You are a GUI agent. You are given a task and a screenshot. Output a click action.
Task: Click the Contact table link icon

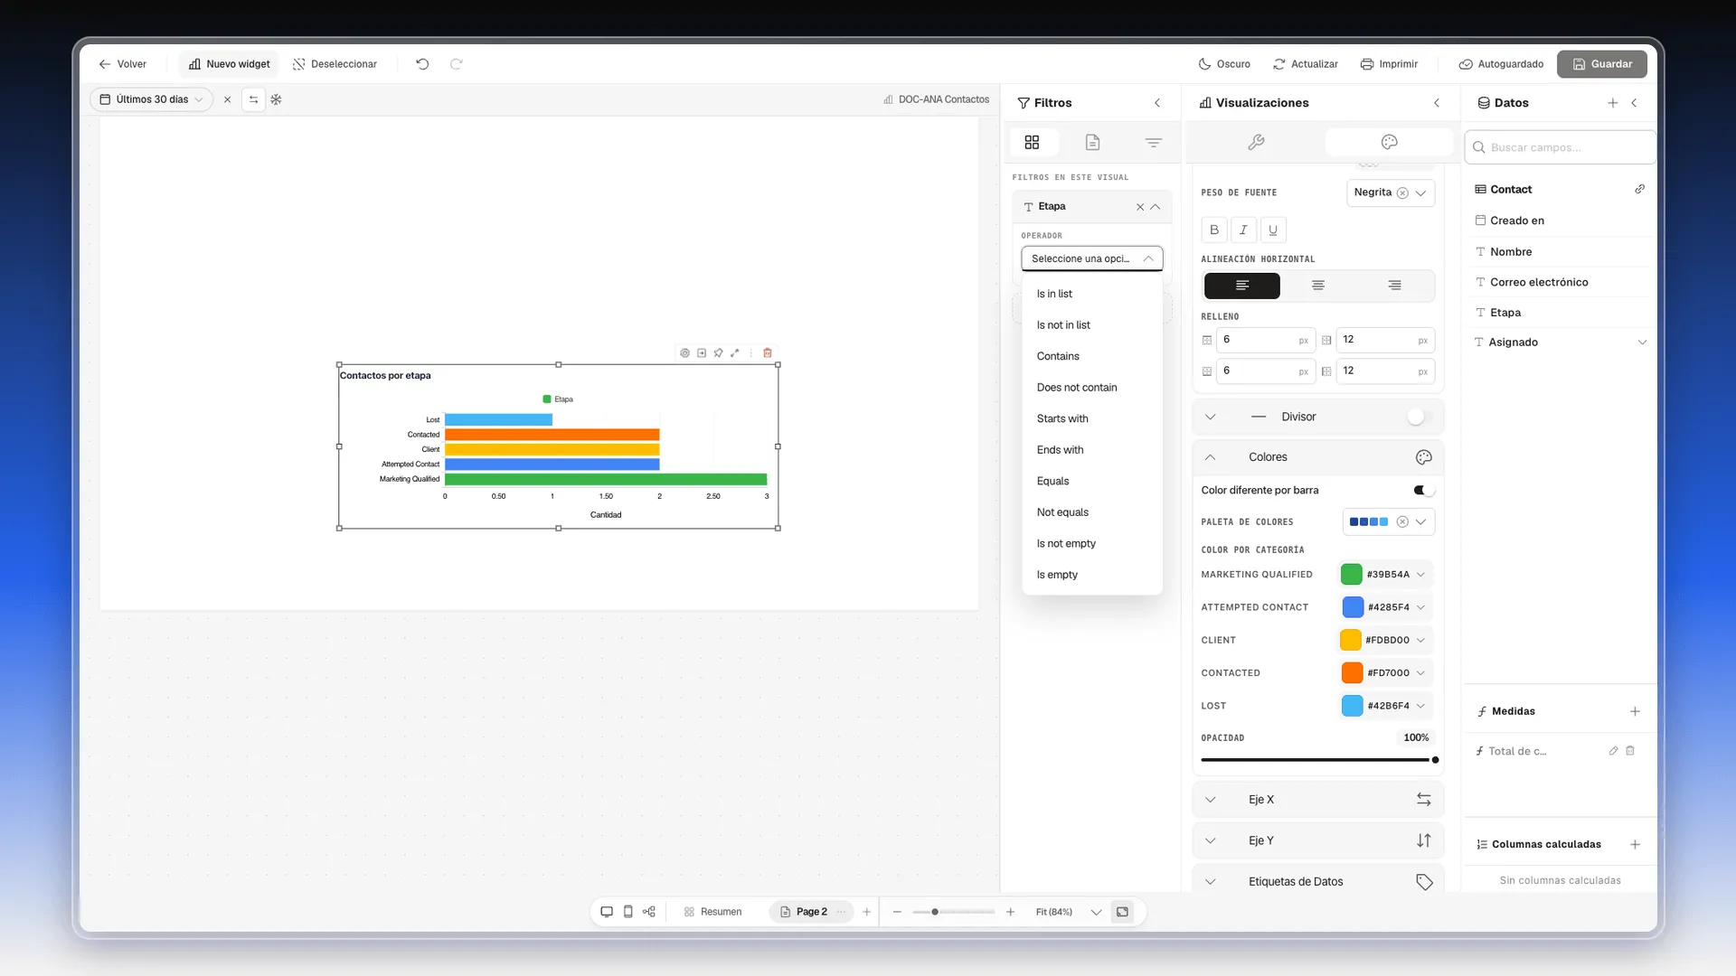(x=1639, y=189)
